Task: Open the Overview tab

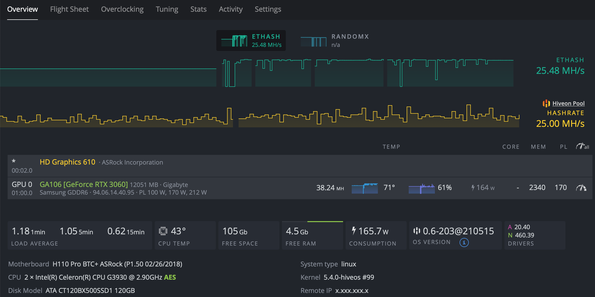Action: (x=22, y=9)
